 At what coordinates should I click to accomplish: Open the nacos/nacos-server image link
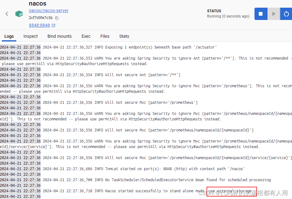(49, 11)
